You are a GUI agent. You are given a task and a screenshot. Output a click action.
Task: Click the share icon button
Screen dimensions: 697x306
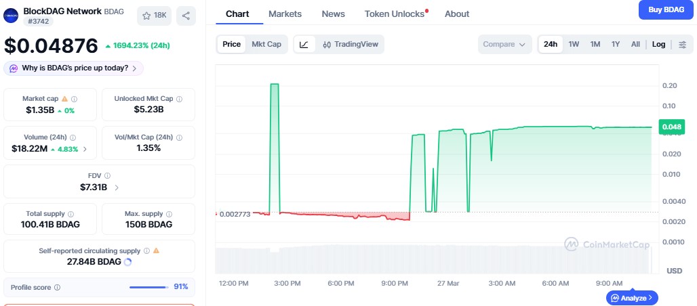[x=186, y=16]
